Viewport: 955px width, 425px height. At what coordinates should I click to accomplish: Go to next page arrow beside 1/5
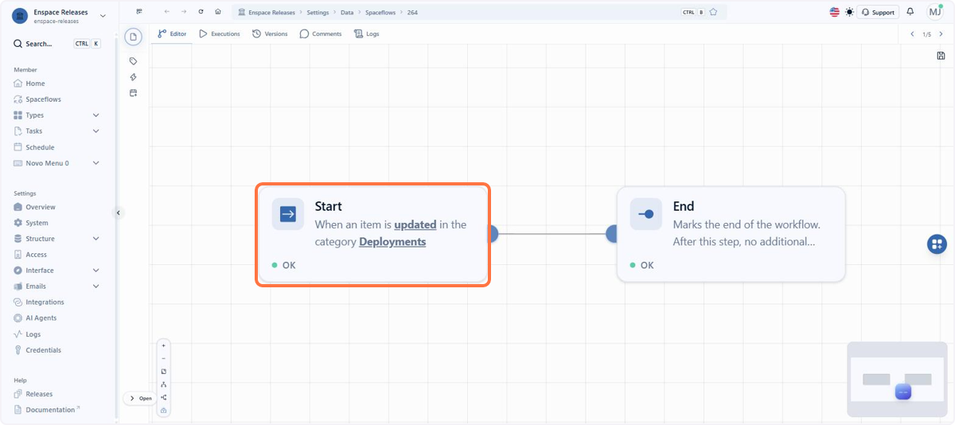(940, 34)
